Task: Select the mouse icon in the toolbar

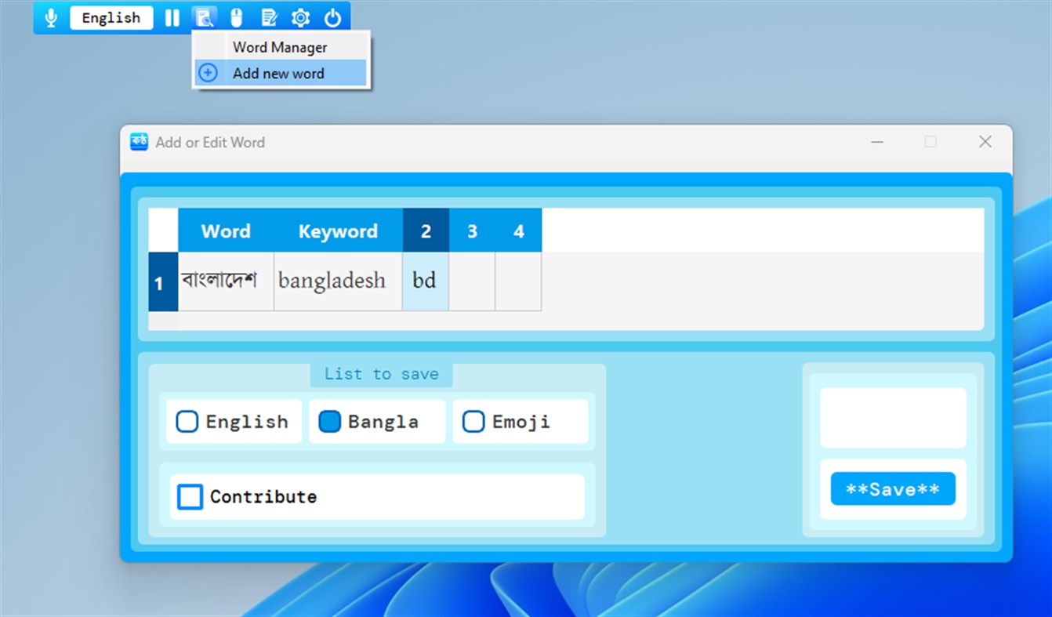Action: (x=236, y=17)
